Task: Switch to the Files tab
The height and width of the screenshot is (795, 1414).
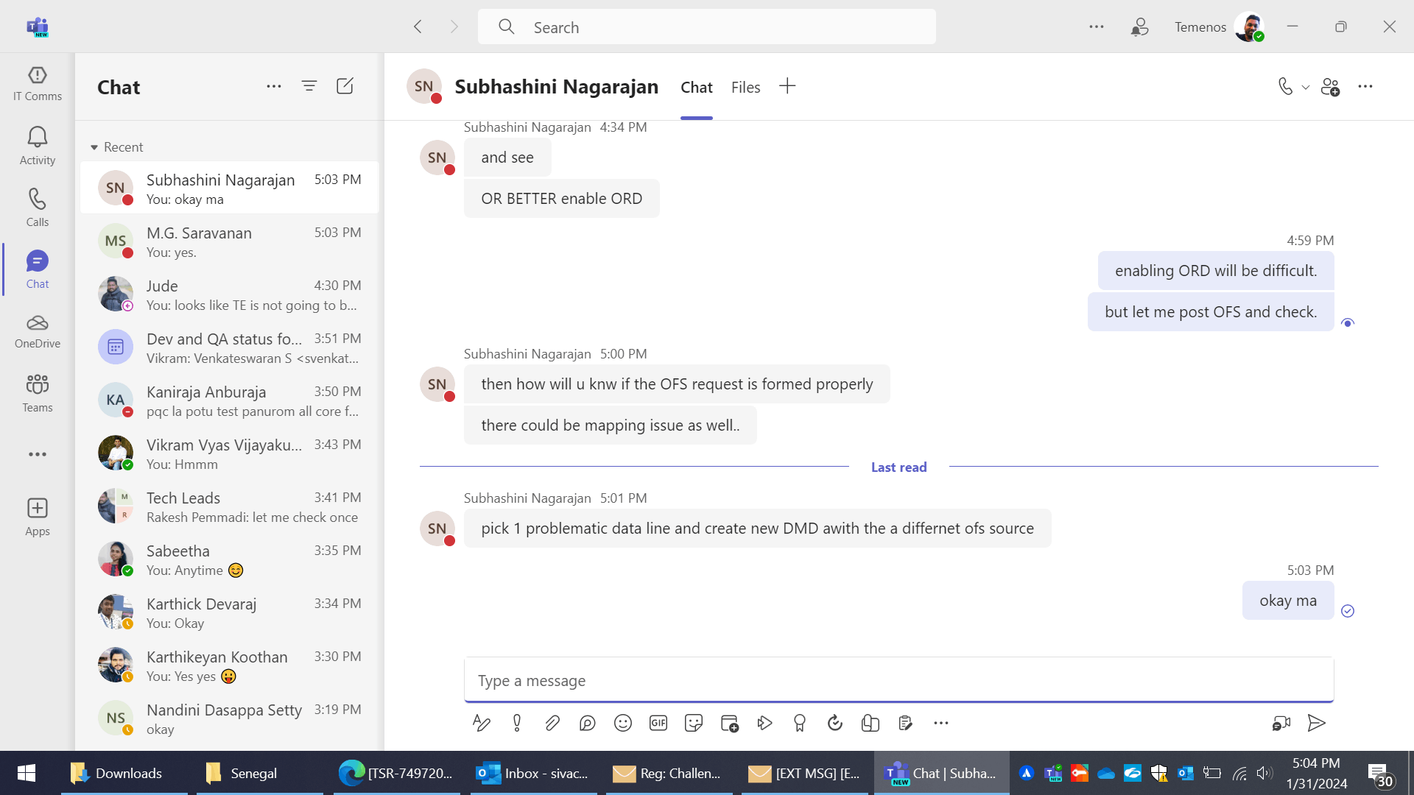Action: [x=745, y=88]
